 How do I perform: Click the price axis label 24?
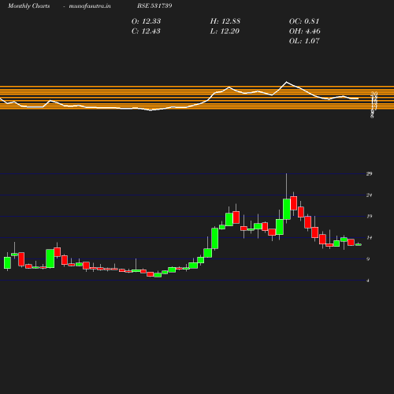point(369,195)
